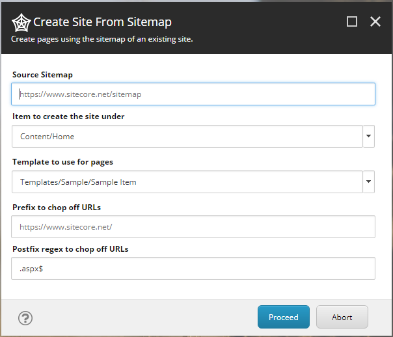Select the Postfix regex field containing .aspx$
Viewport: 393px width, 337px height.
(x=193, y=269)
